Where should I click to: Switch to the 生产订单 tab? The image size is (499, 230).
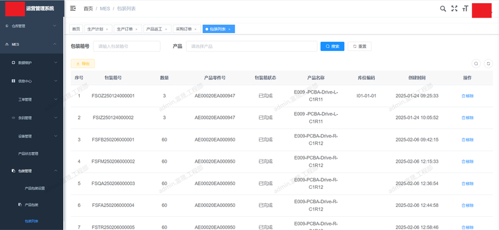pos(127,29)
